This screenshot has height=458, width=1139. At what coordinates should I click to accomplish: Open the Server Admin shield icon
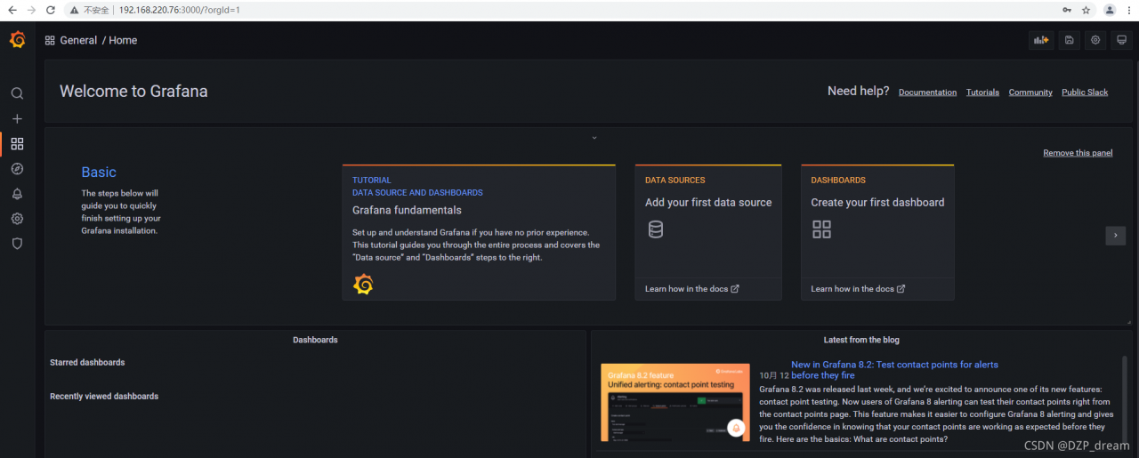[x=17, y=243]
